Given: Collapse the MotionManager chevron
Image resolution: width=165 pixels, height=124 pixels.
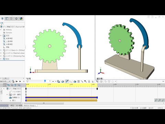Looking at the screenshot, I should (163, 81).
